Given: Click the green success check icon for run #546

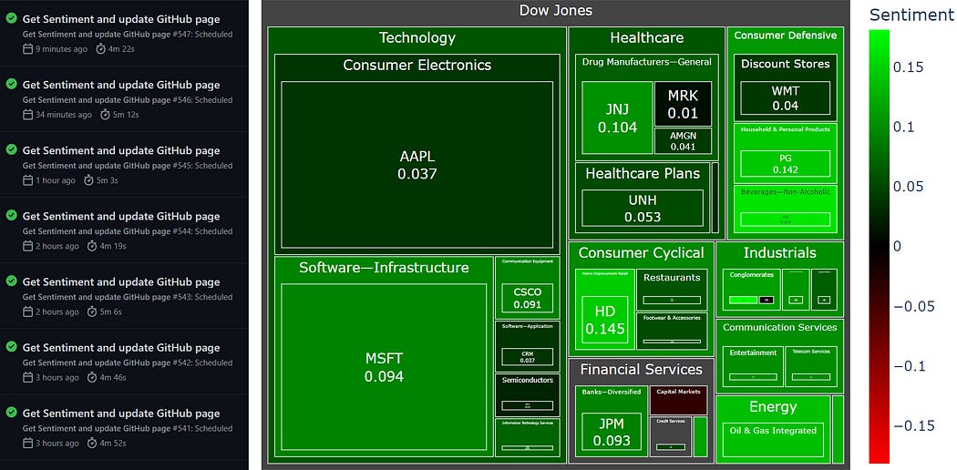Looking at the screenshot, I should (11, 85).
